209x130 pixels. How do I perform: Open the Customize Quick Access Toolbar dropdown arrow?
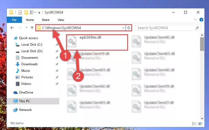[x=39, y=13]
